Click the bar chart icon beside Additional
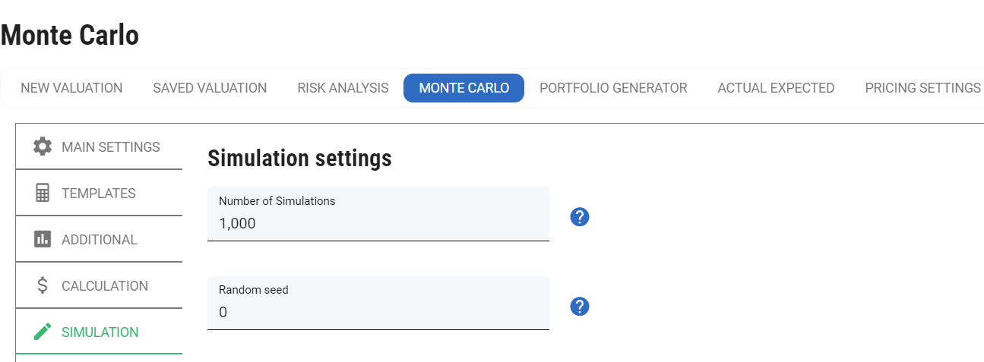984x362 pixels. click(x=43, y=239)
